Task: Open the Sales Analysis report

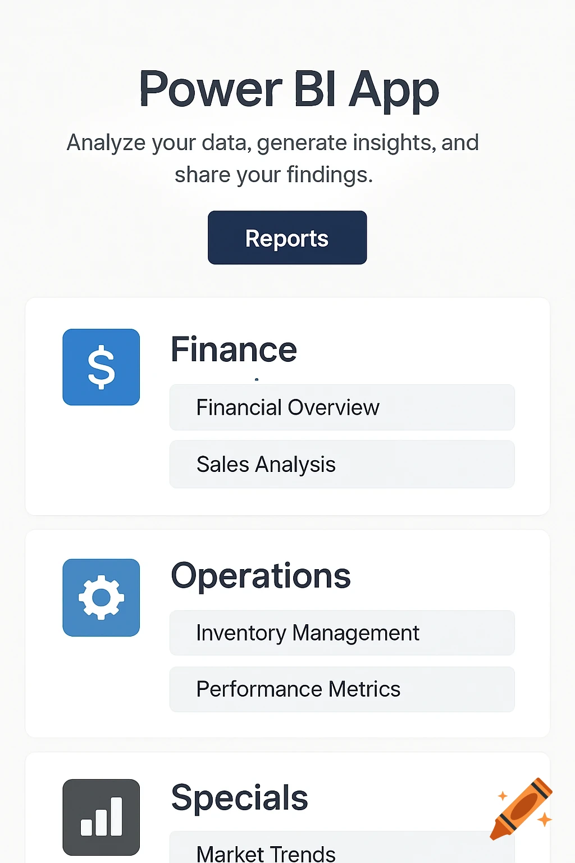Action: pyautogui.click(x=341, y=464)
